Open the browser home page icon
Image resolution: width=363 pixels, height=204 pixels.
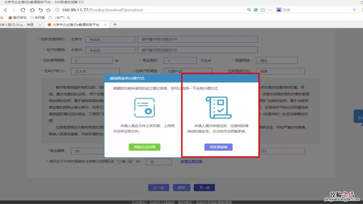point(32,10)
